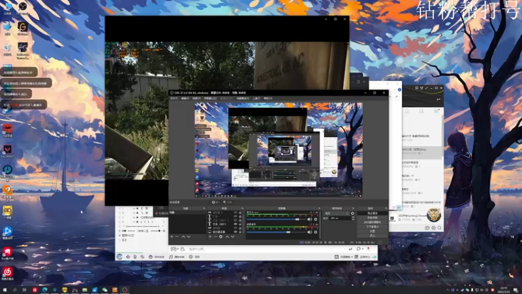Pop out the 场景 dock header icon
The height and width of the screenshot is (294, 522).
(x=204, y=208)
